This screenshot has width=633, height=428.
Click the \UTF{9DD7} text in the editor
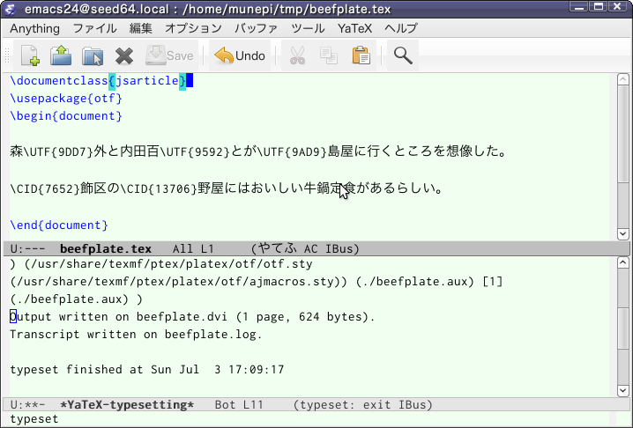[x=58, y=151]
